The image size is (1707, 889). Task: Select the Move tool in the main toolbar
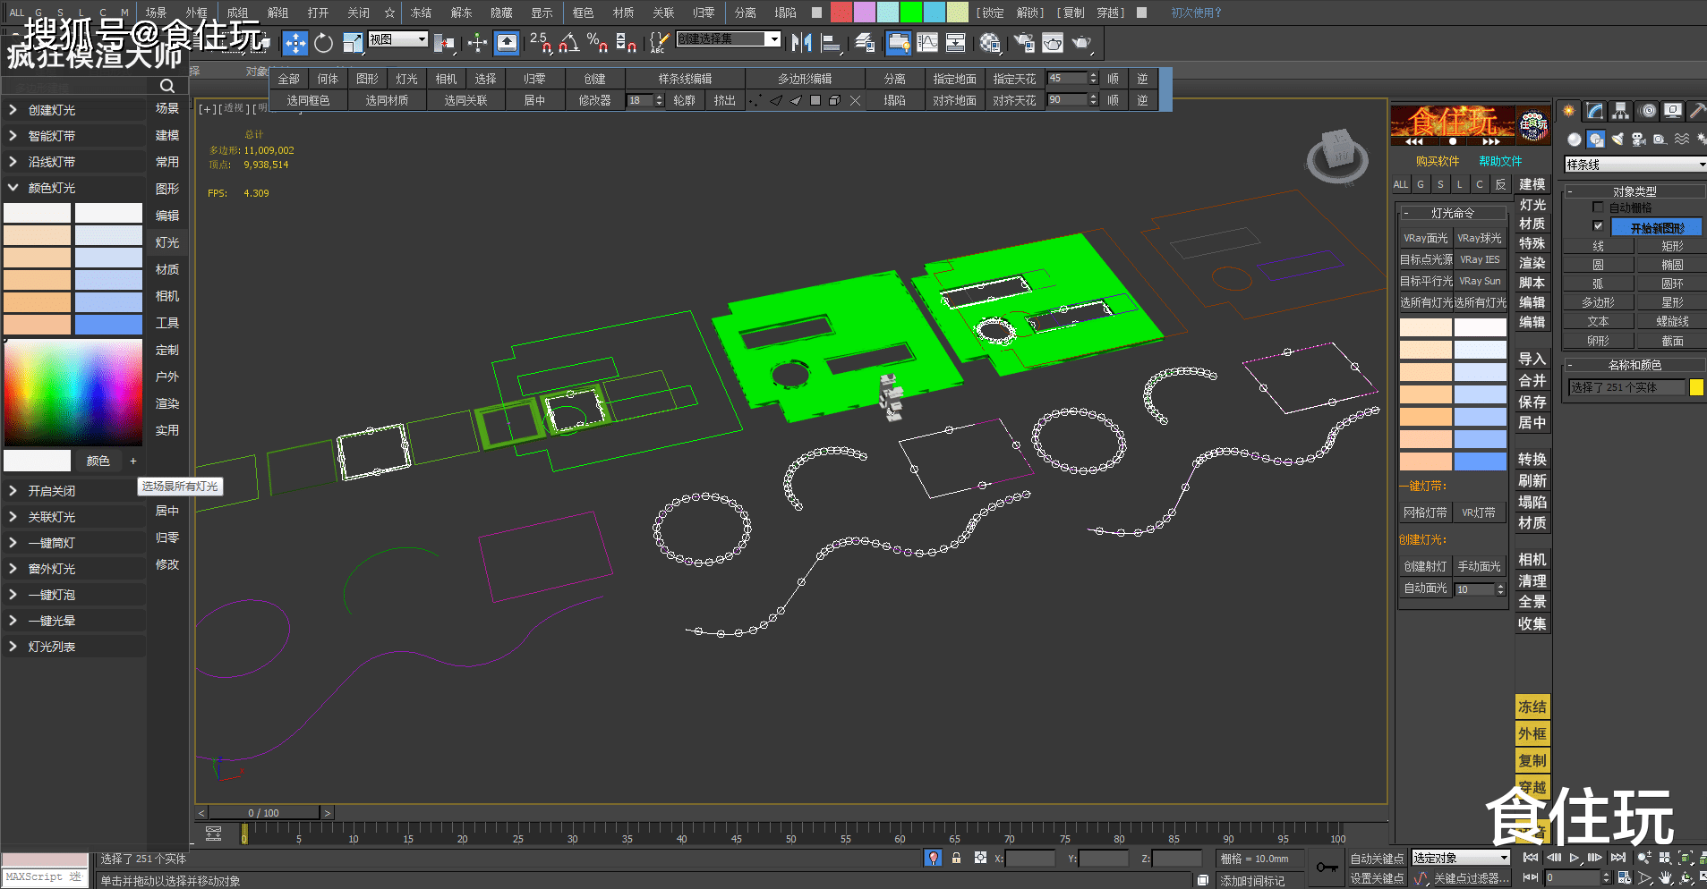click(295, 42)
